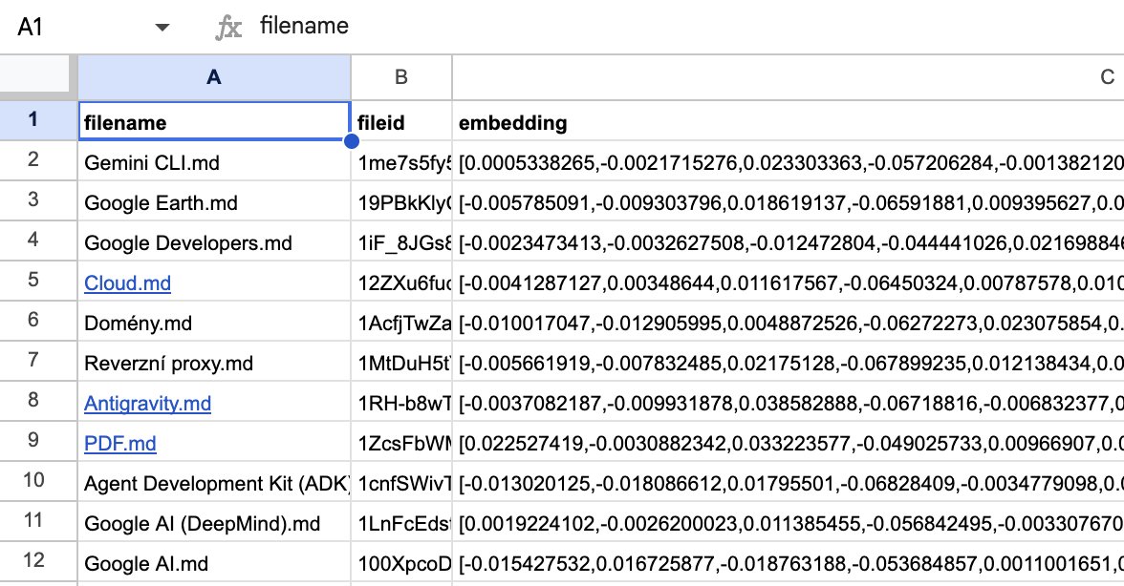Select embedding cell starting [-0.005785091

789,201
